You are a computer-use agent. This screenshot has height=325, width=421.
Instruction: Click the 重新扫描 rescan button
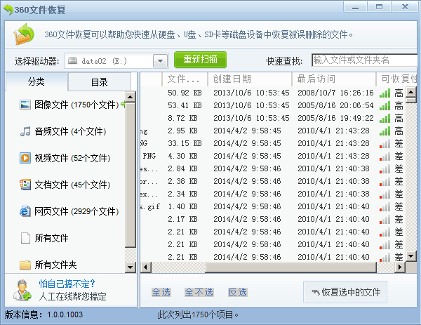point(200,60)
